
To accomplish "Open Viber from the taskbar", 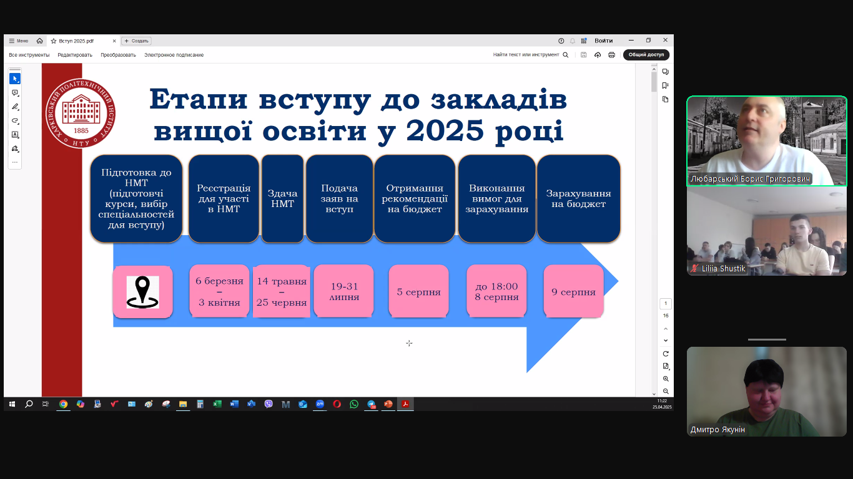I will [269, 404].
